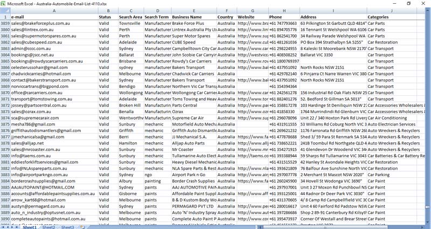Select column J header
Image resolution: width=431 pixels, height=229 pixels.
coord(392,11)
